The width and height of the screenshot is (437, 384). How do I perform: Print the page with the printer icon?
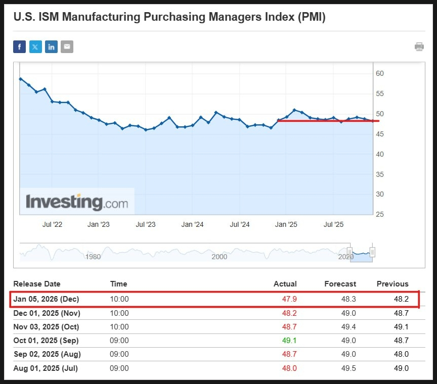click(419, 47)
